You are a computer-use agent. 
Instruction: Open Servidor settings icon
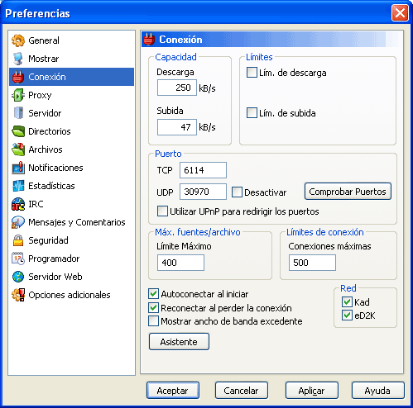pyautogui.click(x=18, y=113)
